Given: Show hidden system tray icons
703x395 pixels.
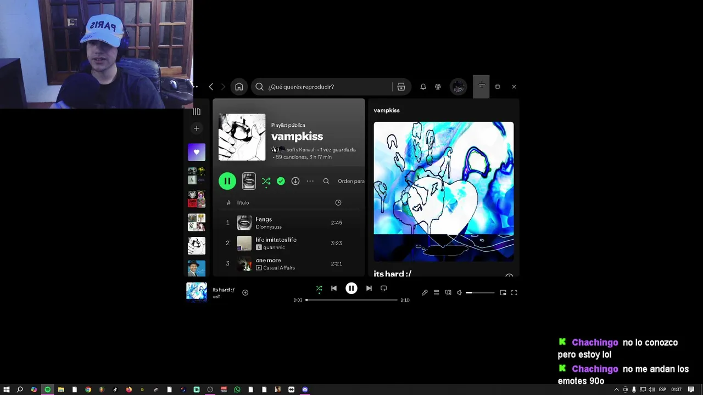Looking at the screenshot, I should pyautogui.click(x=616, y=390).
